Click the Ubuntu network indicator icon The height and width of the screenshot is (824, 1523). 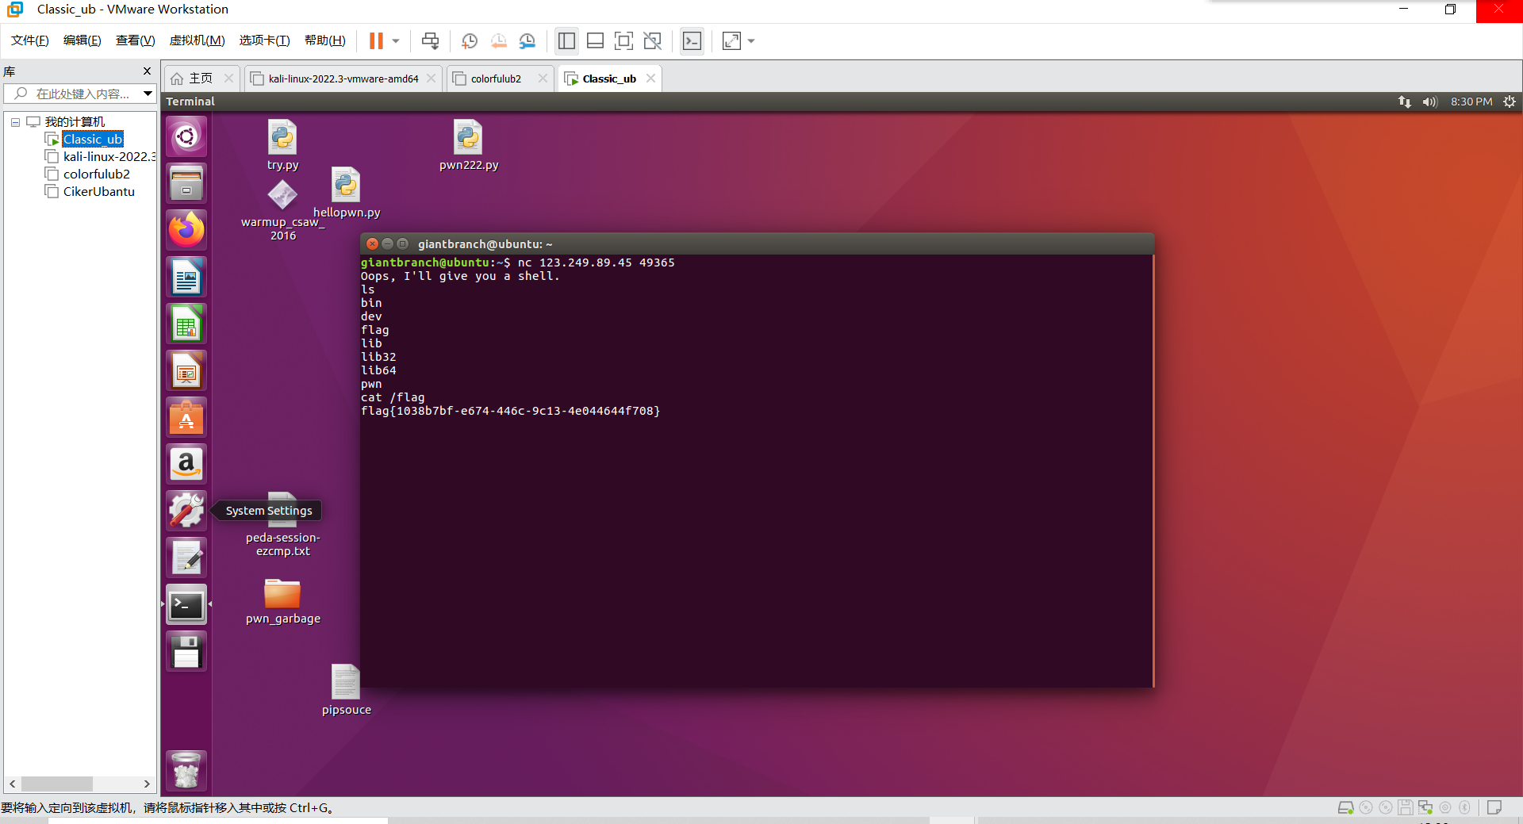coord(1405,102)
